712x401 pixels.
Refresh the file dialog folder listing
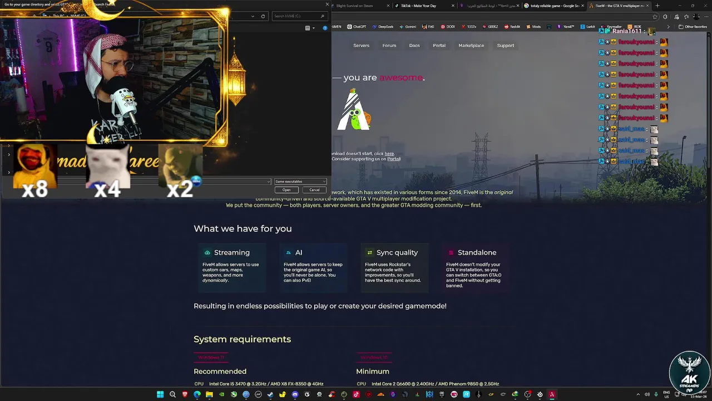[263, 16]
